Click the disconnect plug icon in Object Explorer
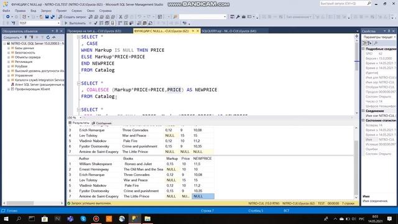The image size is (398, 224). (32, 37)
